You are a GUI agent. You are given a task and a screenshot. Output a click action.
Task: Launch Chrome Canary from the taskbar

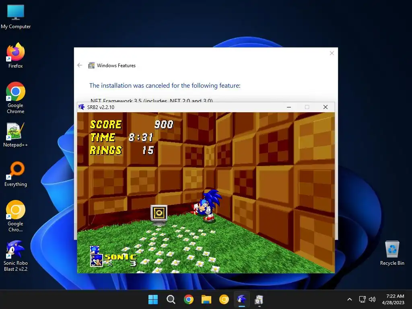(x=224, y=299)
